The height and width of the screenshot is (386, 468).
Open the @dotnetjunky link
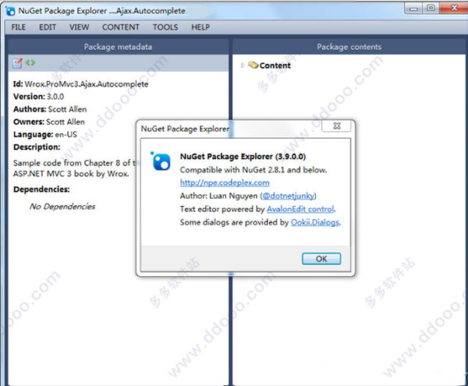289,196
